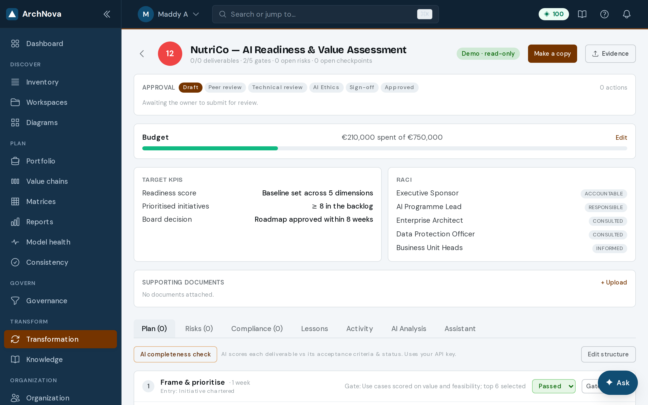
Task: Go to Reports section
Action: [60, 222]
